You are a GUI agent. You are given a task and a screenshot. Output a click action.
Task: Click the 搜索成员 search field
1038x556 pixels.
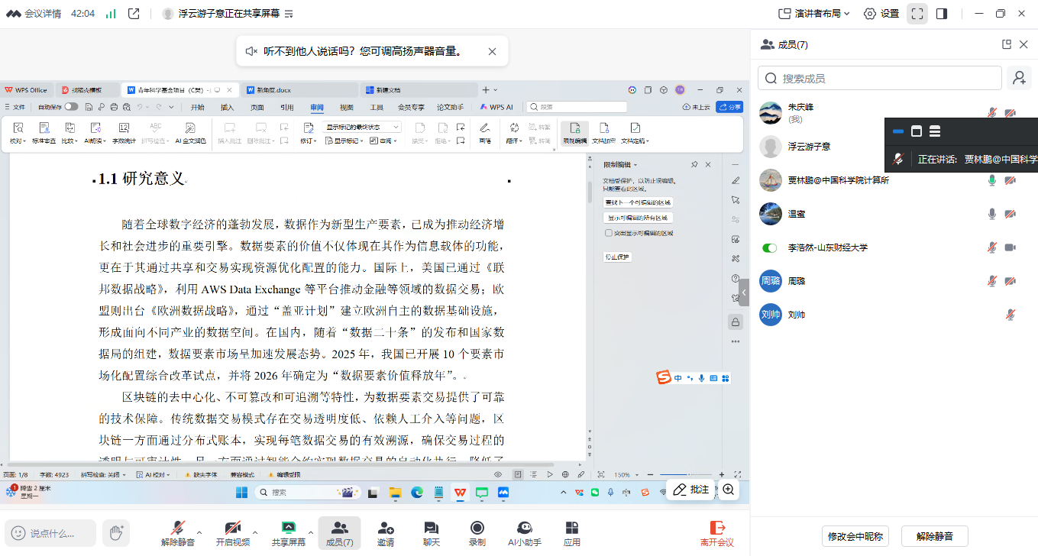click(x=880, y=78)
